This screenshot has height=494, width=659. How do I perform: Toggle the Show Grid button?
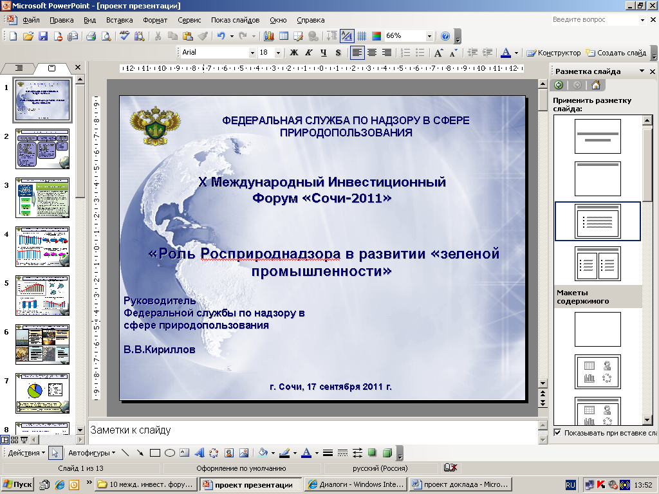click(x=362, y=36)
